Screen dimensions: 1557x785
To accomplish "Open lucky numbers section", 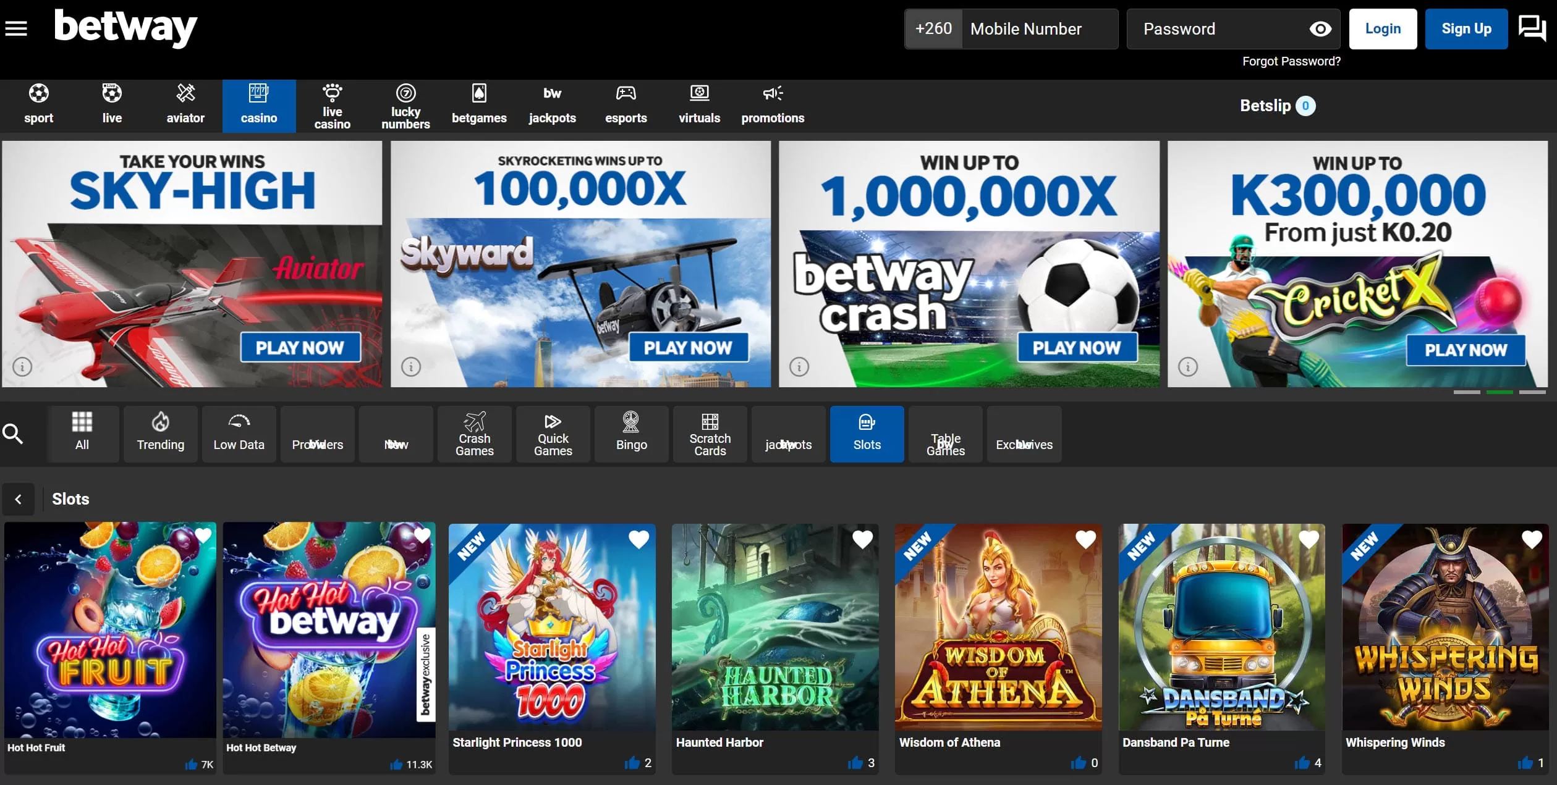I will tap(405, 105).
